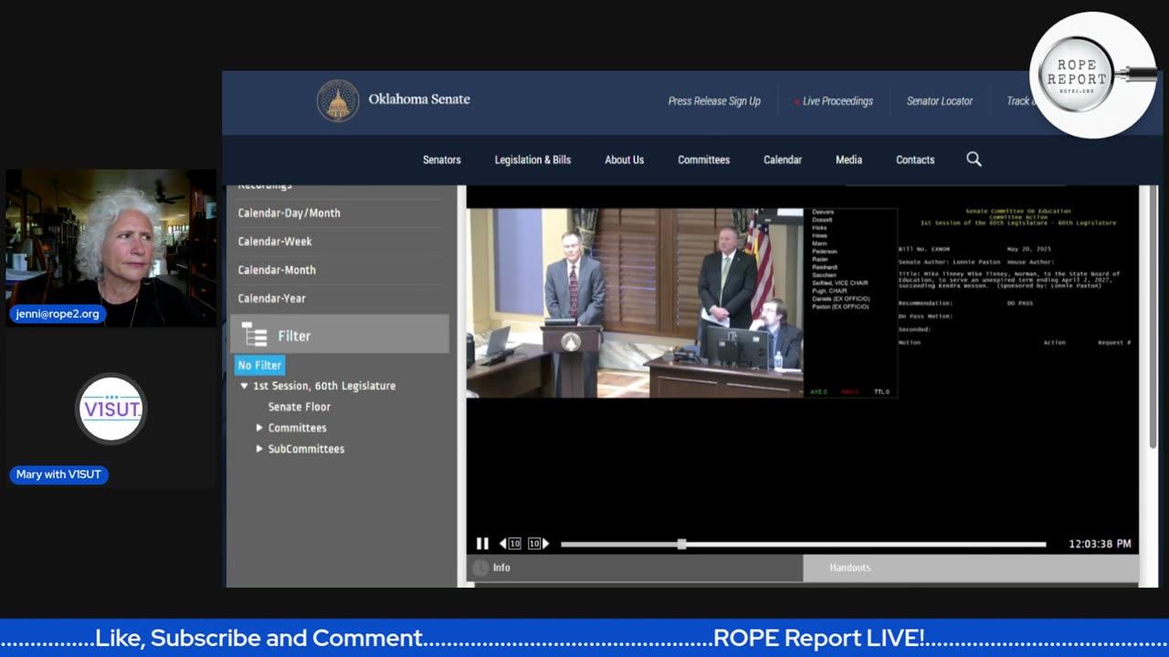Open the About Us menu

pos(624,160)
